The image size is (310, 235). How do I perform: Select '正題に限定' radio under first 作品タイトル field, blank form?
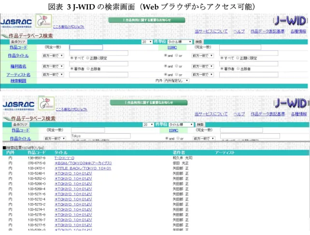pos(87,58)
